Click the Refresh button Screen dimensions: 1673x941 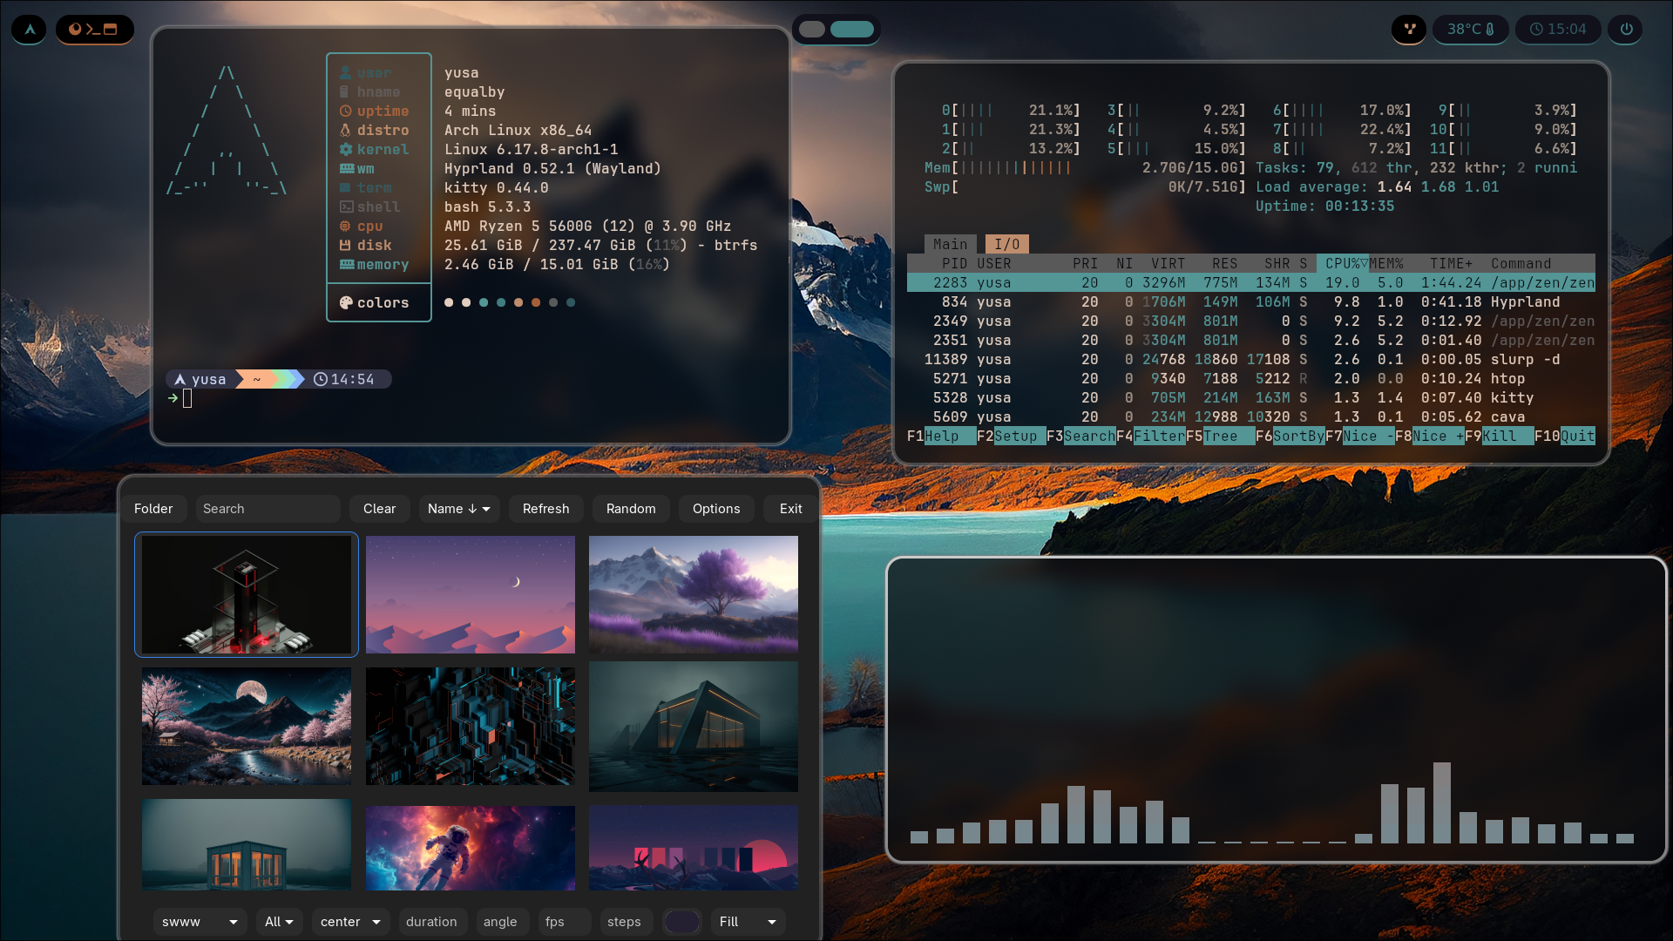(x=545, y=509)
